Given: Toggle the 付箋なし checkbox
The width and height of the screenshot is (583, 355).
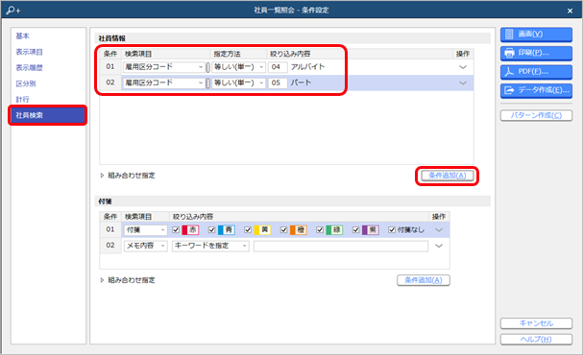Looking at the screenshot, I should pos(392,230).
